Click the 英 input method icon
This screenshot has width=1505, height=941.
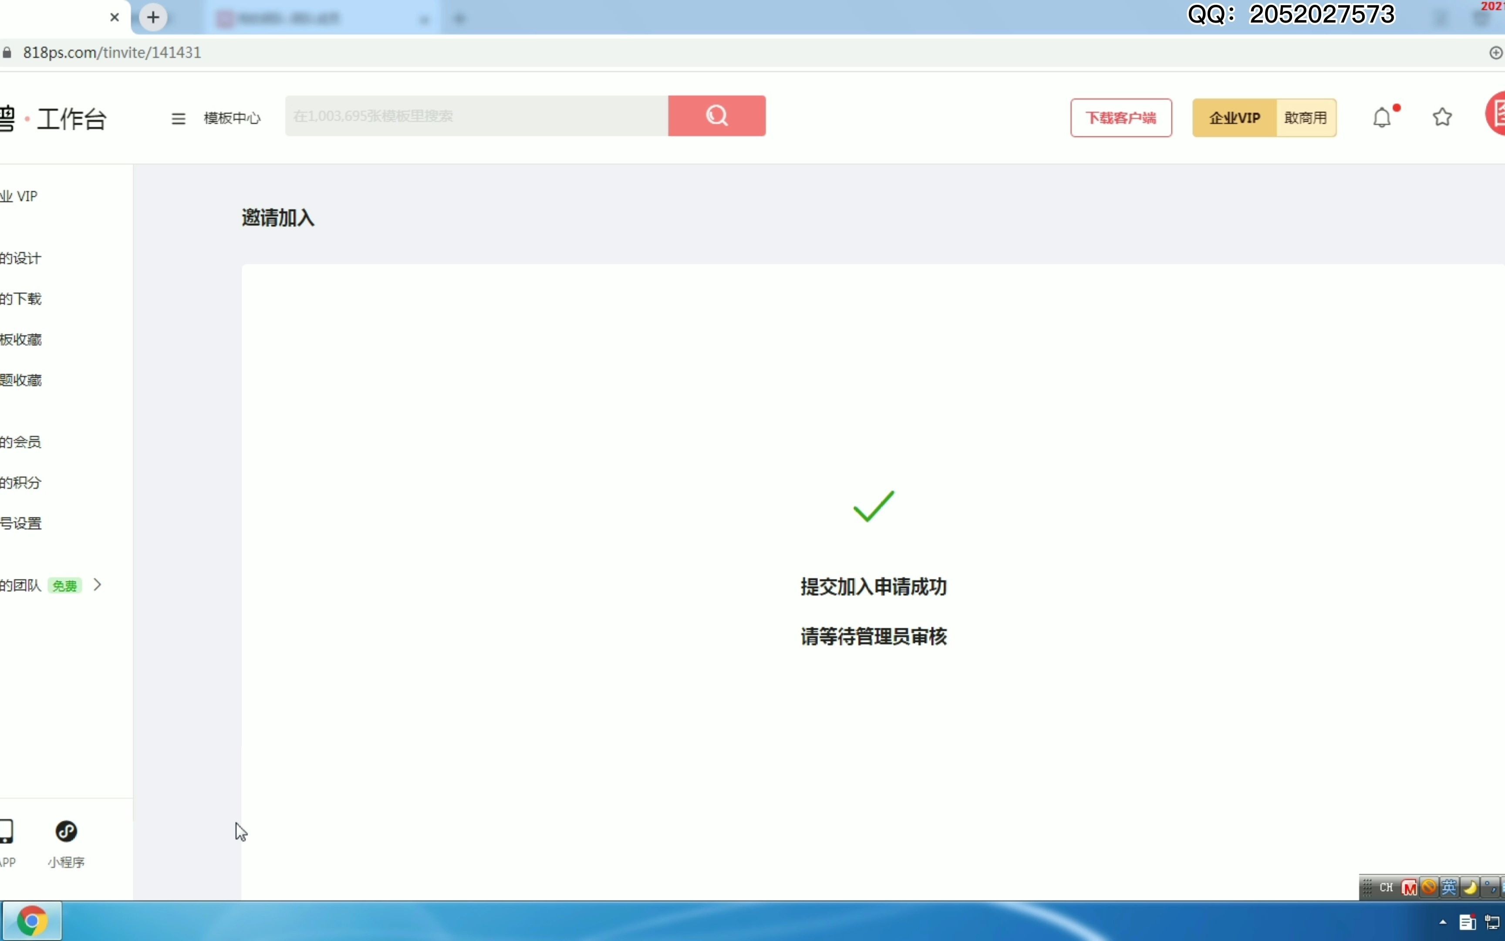point(1449,887)
